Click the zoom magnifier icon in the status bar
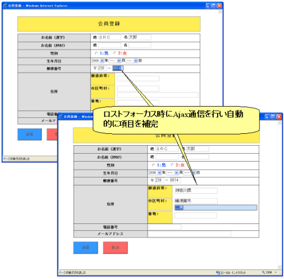 coord(264,272)
